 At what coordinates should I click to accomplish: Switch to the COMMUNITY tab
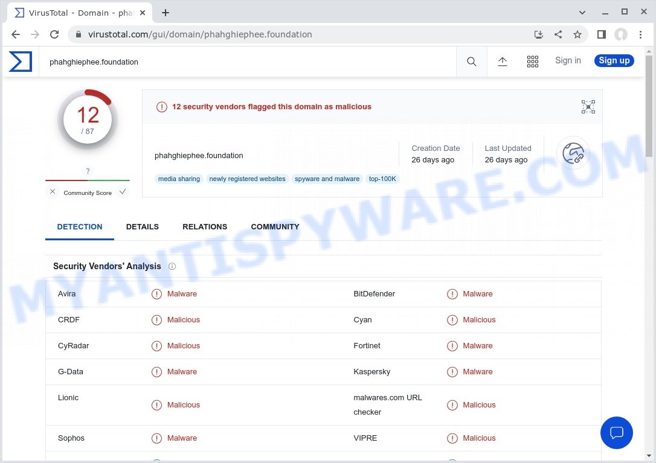click(x=275, y=227)
